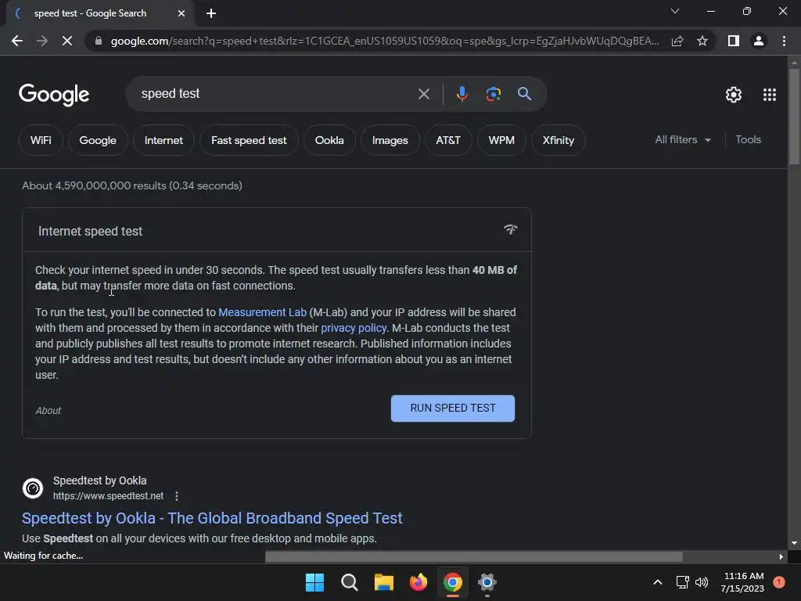Select the Ookla filter chip
The image size is (801, 601).
329,140
